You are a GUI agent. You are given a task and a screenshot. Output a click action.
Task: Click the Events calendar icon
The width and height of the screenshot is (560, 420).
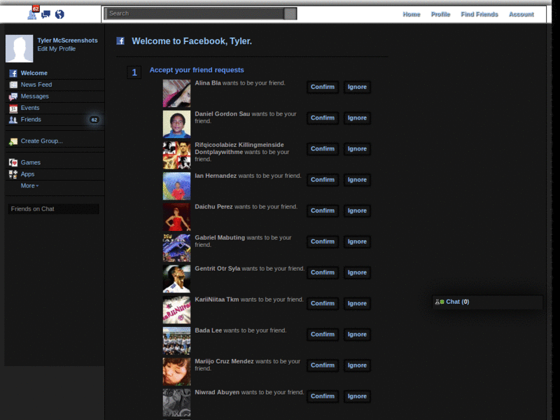pos(13,108)
